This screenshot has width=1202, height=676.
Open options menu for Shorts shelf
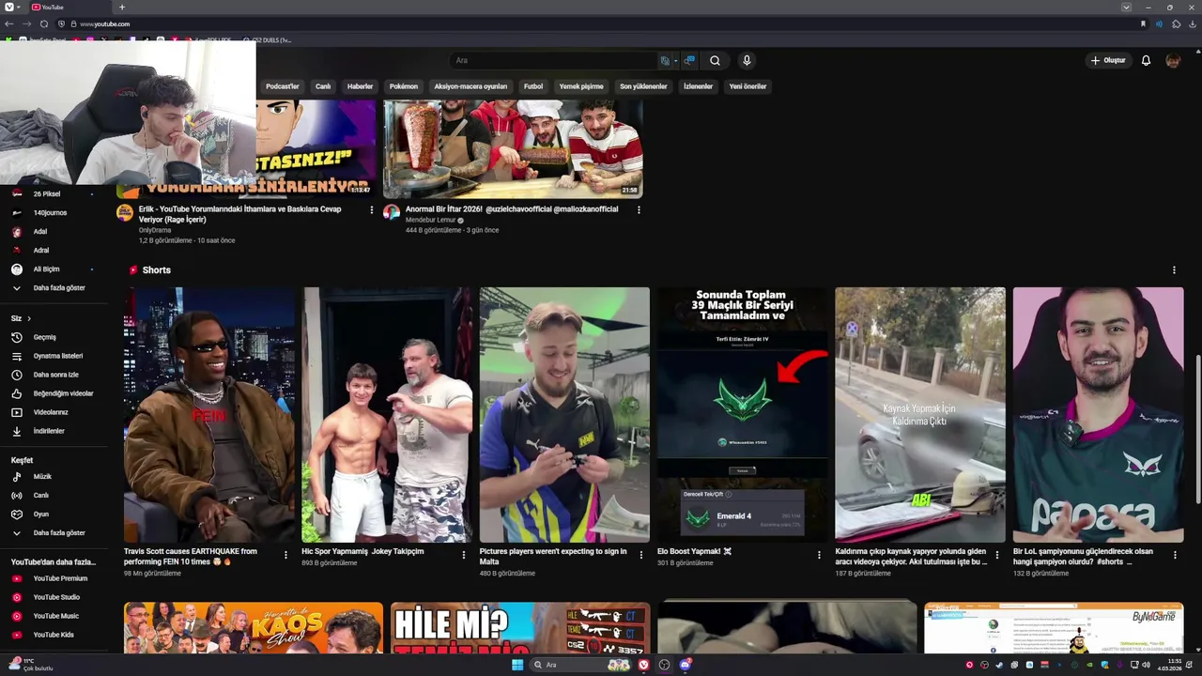[1174, 270]
